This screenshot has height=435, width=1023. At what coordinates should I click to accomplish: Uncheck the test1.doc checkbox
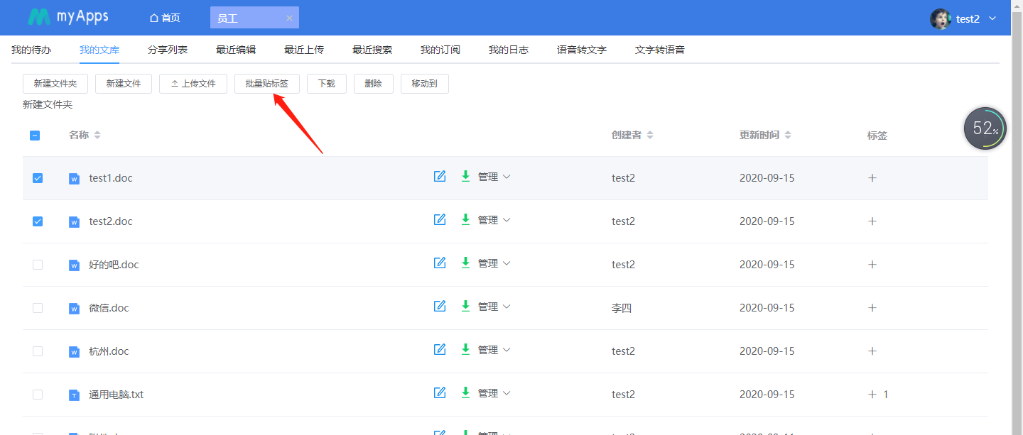(x=38, y=178)
